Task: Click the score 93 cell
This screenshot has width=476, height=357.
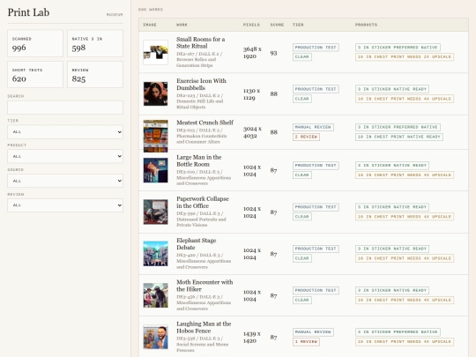Action: pyautogui.click(x=273, y=53)
